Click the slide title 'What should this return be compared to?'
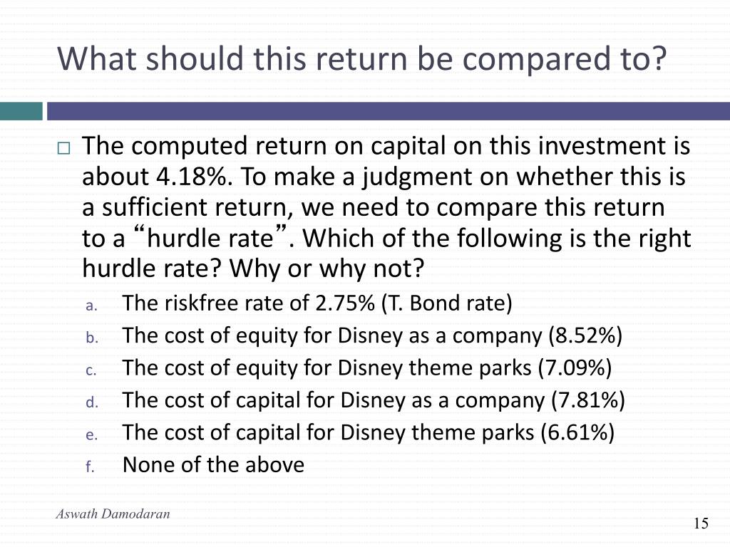 [361, 59]
